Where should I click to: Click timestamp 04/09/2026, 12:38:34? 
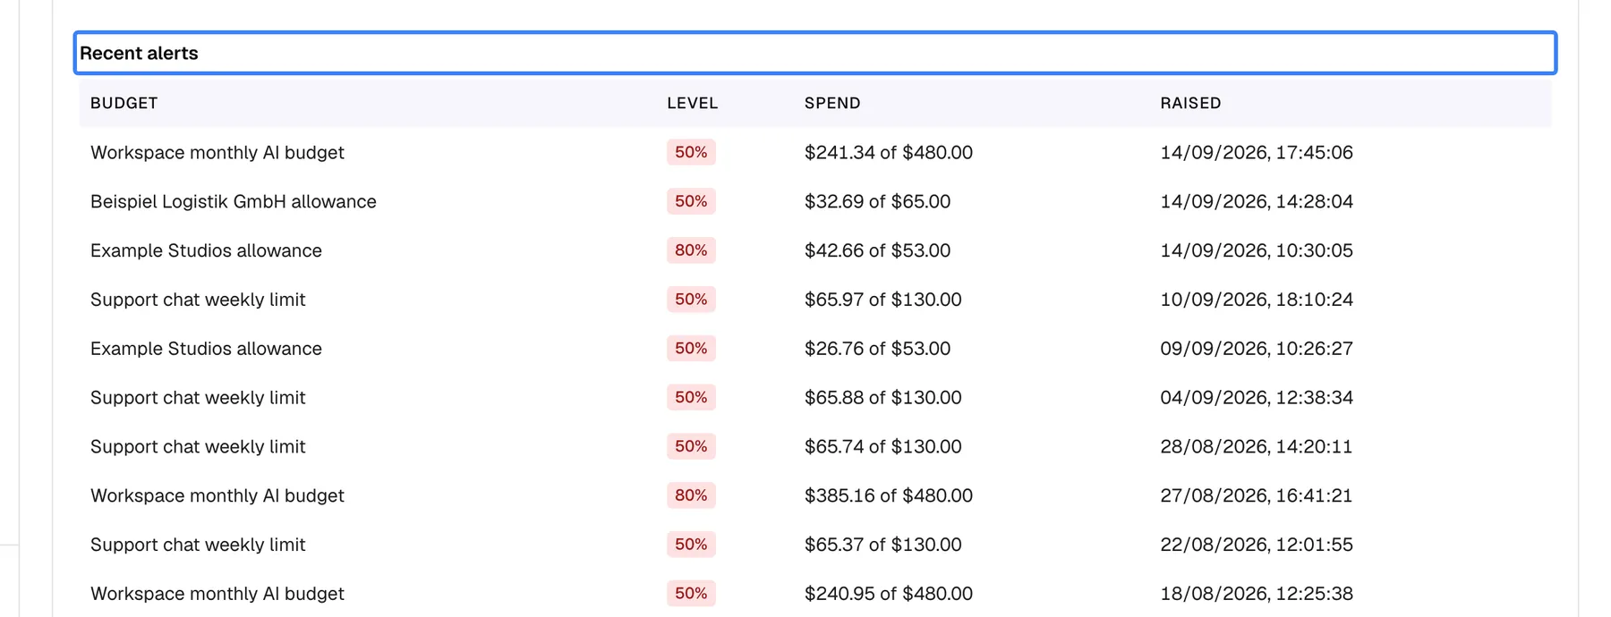click(1257, 397)
